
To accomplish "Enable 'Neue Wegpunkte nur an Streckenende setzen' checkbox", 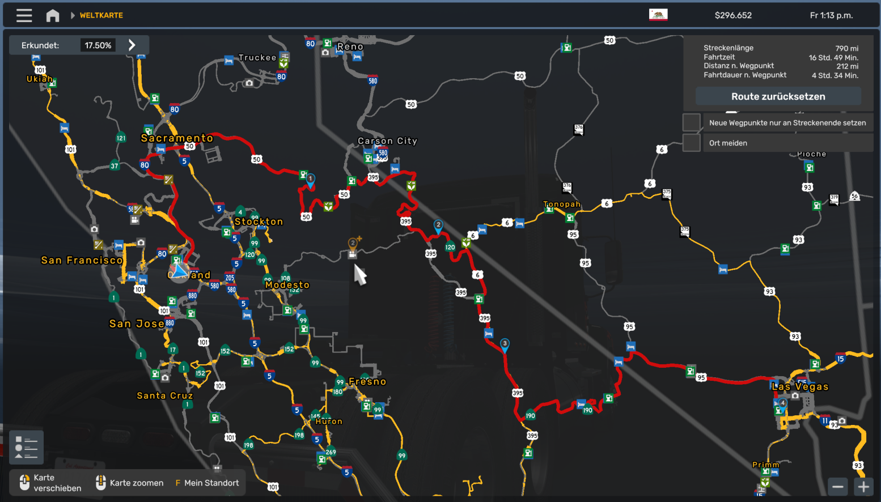I will [x=691, y=122].
